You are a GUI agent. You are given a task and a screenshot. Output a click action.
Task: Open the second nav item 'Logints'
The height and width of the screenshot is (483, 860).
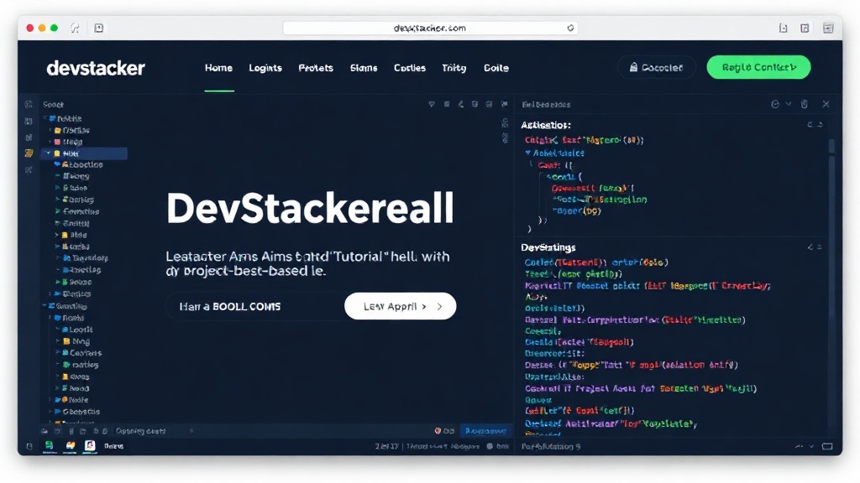click(265, 68)
